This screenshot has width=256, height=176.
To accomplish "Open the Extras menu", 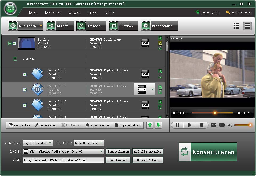I will pyautogui.click(x=93, y=12).
